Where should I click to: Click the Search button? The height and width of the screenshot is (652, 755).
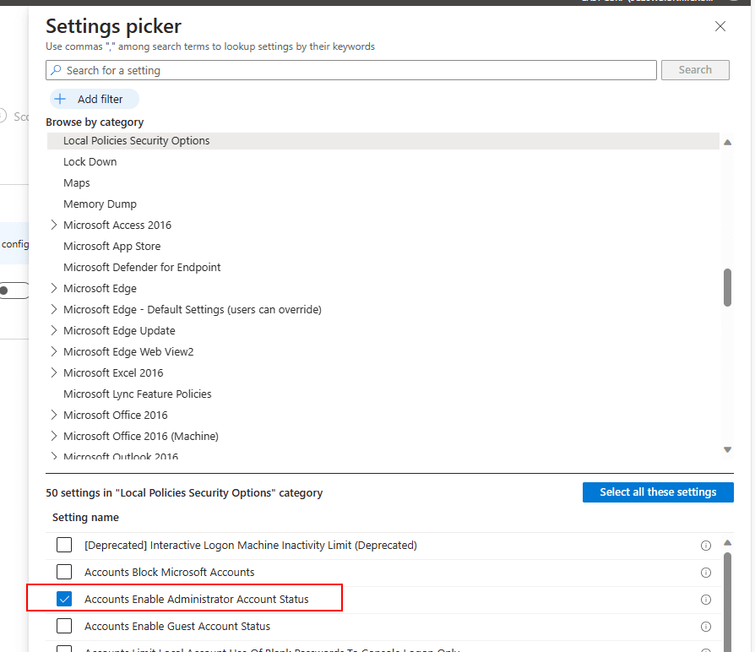tap(695, 70)
